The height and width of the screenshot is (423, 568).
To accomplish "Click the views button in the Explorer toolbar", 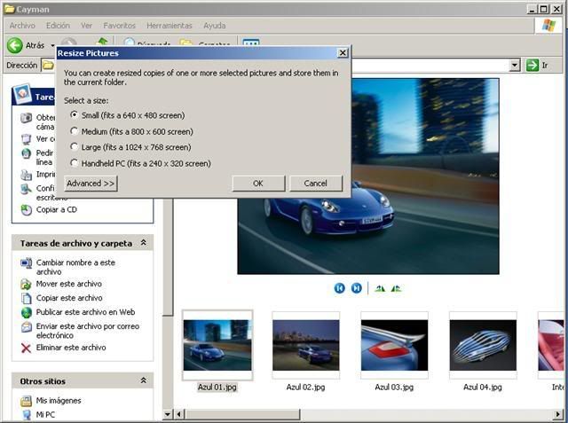I will (251, 43).
